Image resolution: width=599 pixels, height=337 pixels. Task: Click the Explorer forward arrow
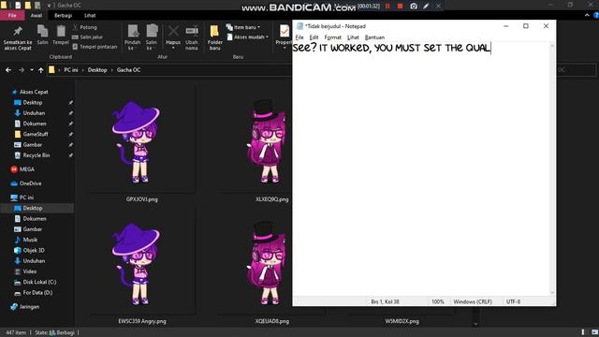click(x=22, y=70)
